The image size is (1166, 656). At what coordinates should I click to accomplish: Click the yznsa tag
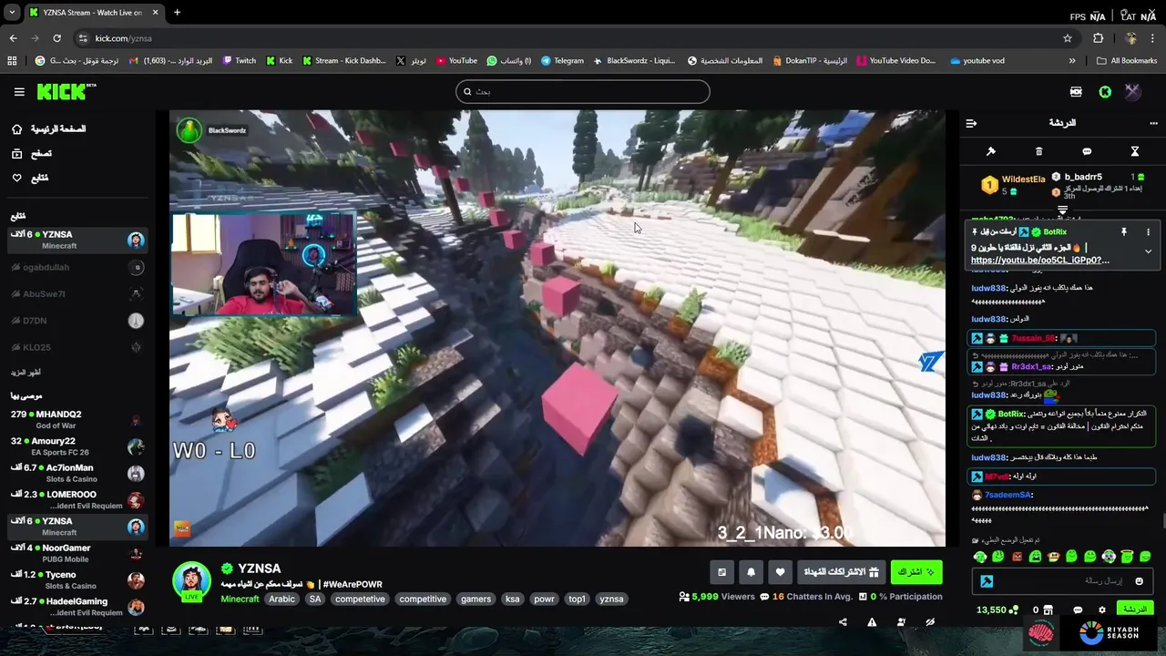611,600
